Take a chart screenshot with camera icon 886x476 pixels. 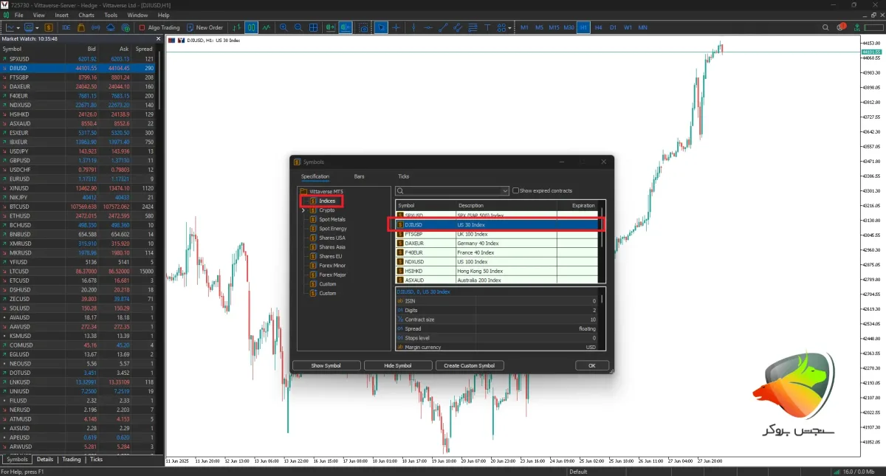(x=363, y=27)
